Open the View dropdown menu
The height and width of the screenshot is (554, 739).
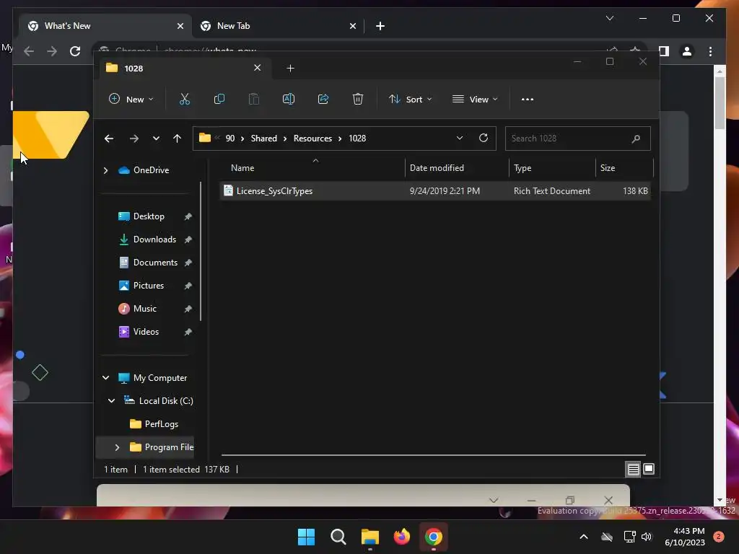475,100
